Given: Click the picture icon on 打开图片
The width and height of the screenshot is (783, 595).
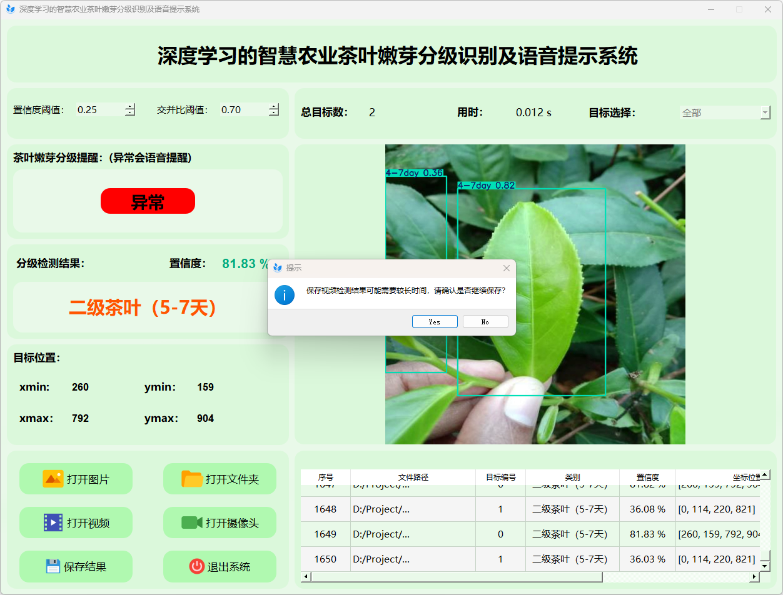Looking at the screenshot, I should pos(53,479).
